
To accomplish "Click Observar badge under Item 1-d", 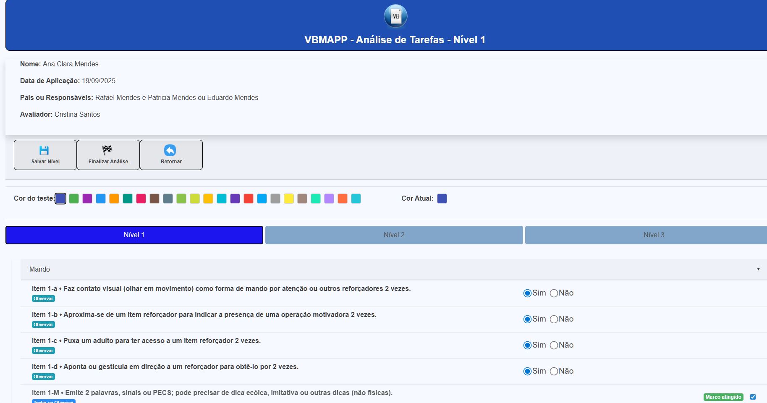I will point(43,377).
